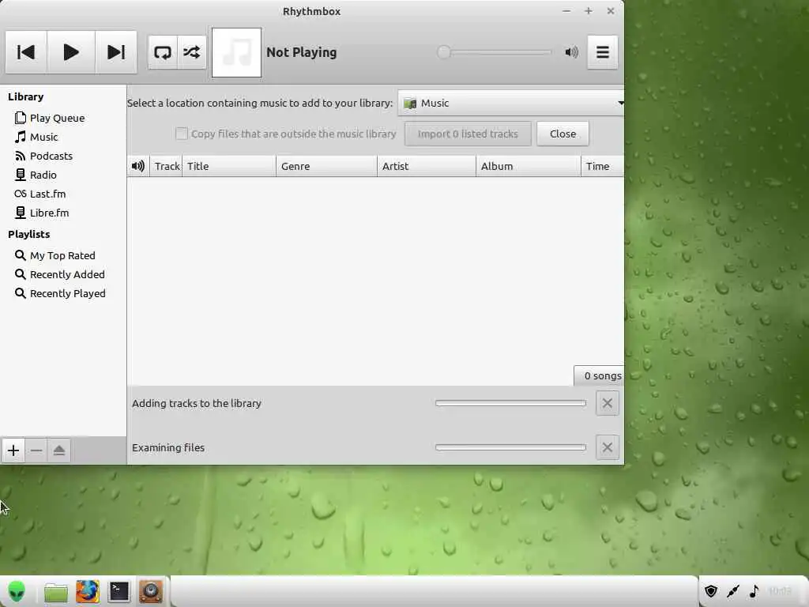Click the music note tray icon

[x=754, y=591]
